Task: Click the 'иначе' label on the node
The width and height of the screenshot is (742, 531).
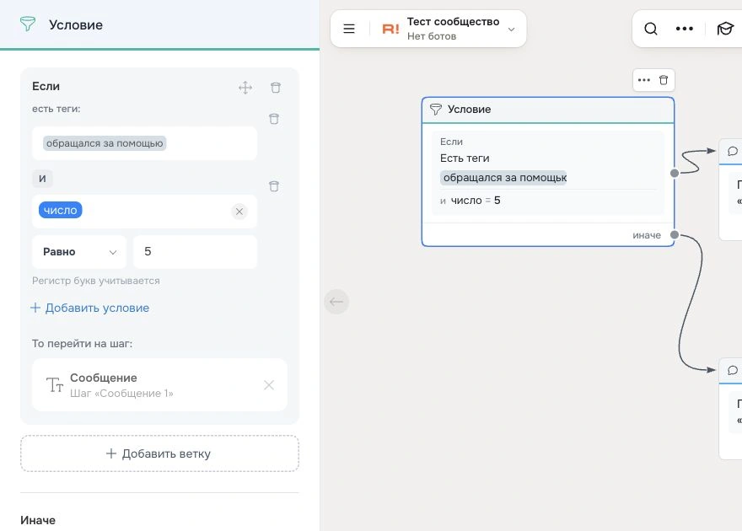Action: coord(647,235)
